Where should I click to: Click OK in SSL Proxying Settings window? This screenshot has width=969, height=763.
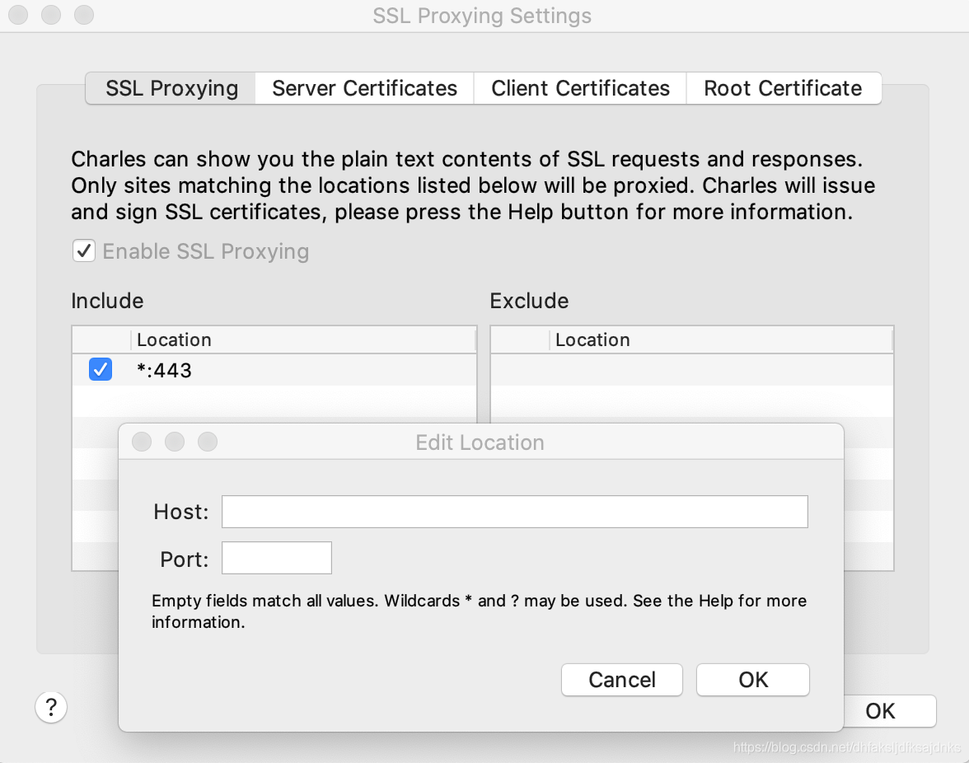(x=890, y=711)
